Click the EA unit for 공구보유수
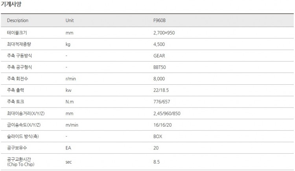 coord(68,148)
